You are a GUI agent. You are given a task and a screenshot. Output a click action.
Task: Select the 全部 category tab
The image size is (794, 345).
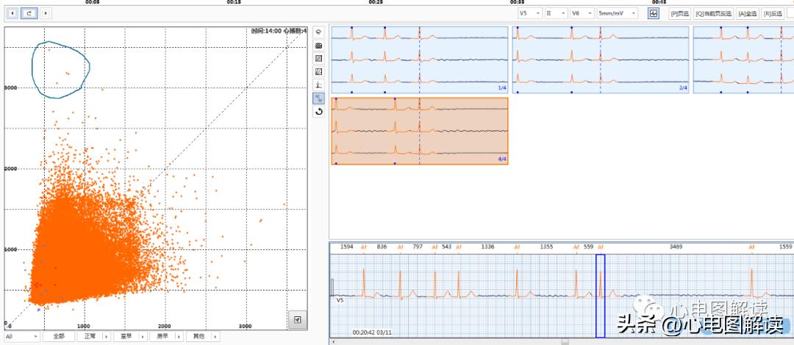[58, 336]
